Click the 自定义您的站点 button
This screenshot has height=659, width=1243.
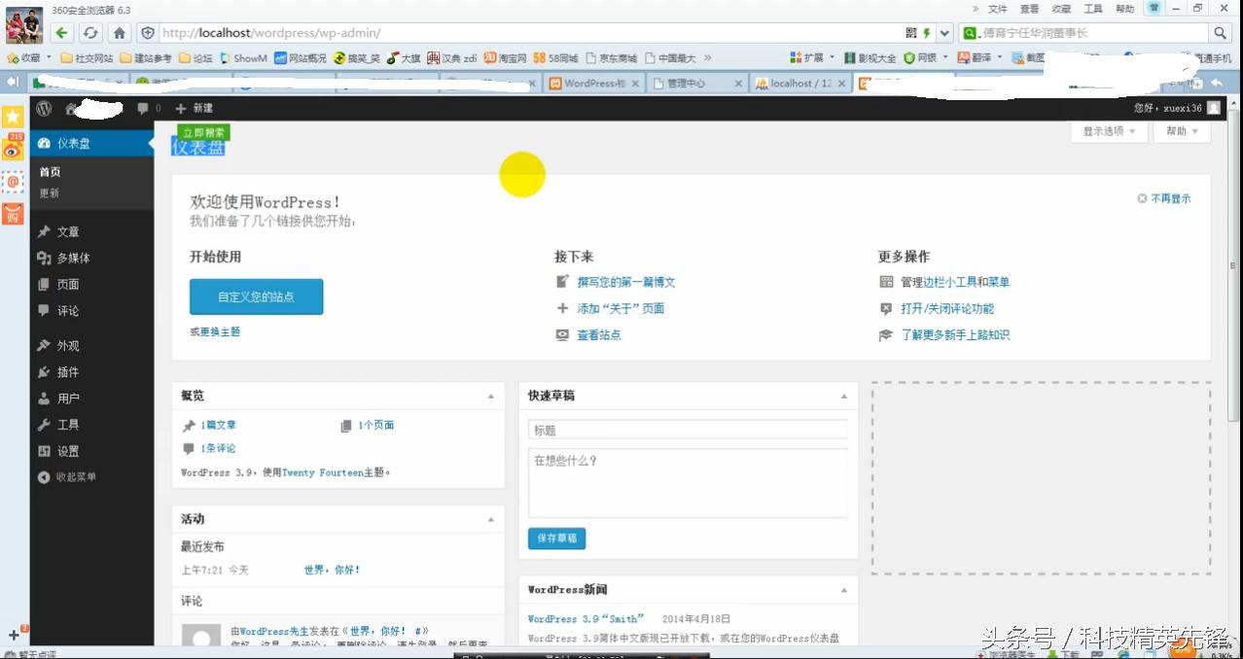(256, 296)
